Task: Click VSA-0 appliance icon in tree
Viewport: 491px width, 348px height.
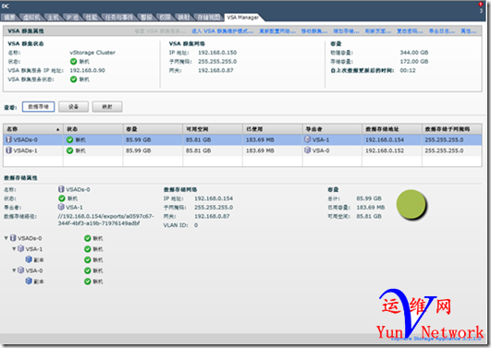Action: pos(20,270)
